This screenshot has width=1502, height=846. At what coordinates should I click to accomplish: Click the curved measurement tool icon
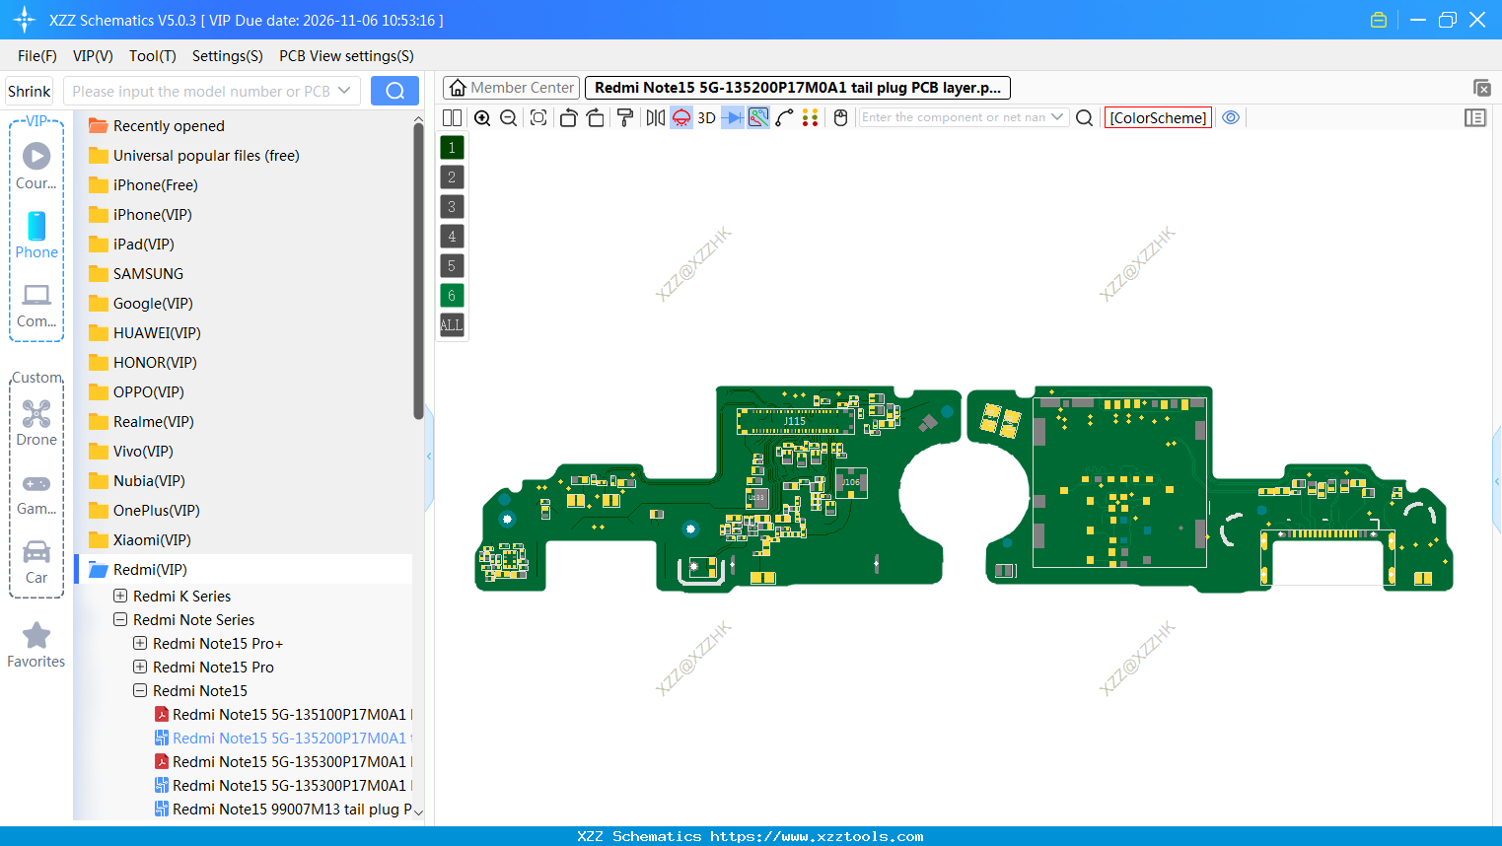coord(785,117)
